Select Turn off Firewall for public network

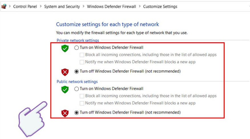pos(76,113)
